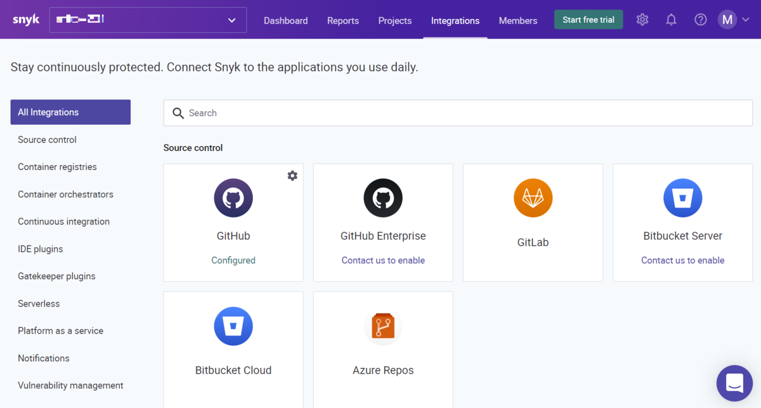Expand the user account chevron
Viewport: 761px width, 408px height.
point(746,20)
